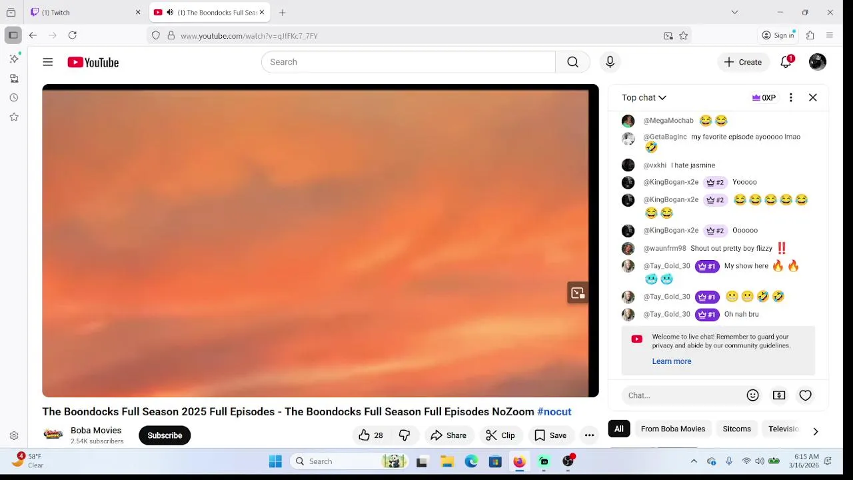Select the Television chip

click(783, 429)
